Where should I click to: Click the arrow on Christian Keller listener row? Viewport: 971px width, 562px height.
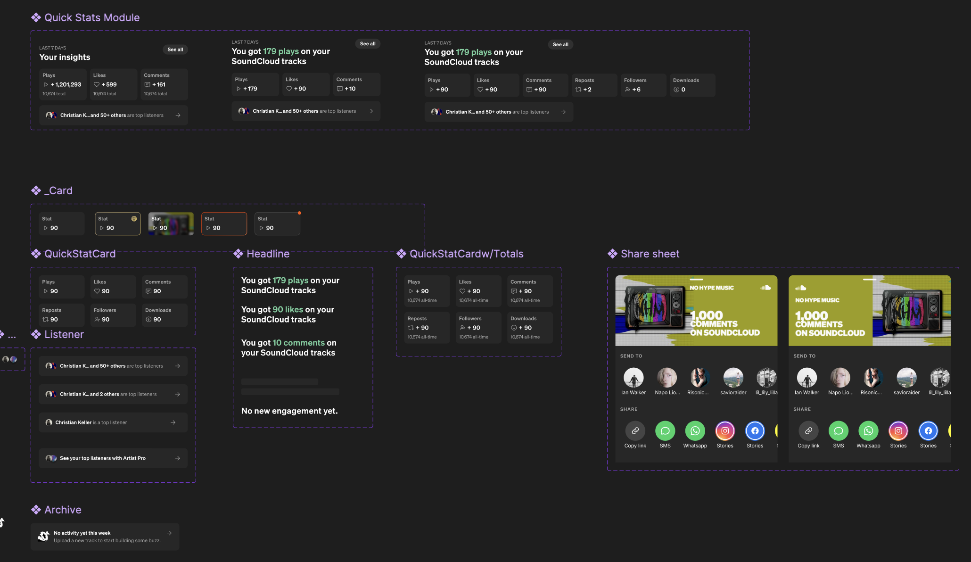coord(173,422)
